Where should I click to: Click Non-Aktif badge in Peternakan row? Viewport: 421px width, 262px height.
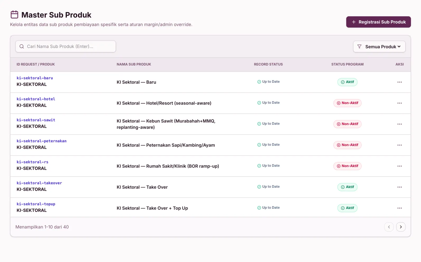pyautogui.click(x=347, y=145)
